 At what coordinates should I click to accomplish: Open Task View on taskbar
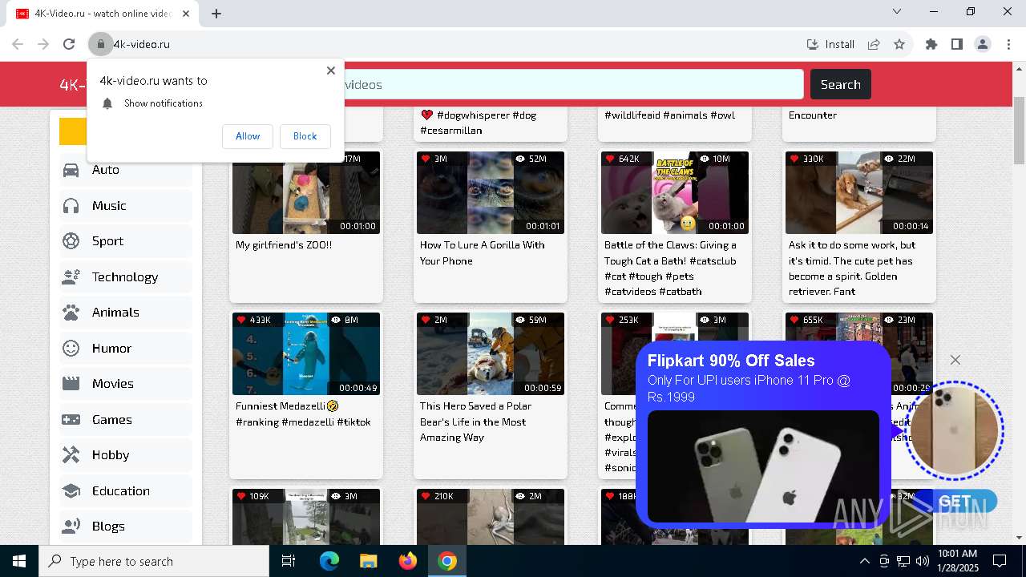tap(289, 561)
